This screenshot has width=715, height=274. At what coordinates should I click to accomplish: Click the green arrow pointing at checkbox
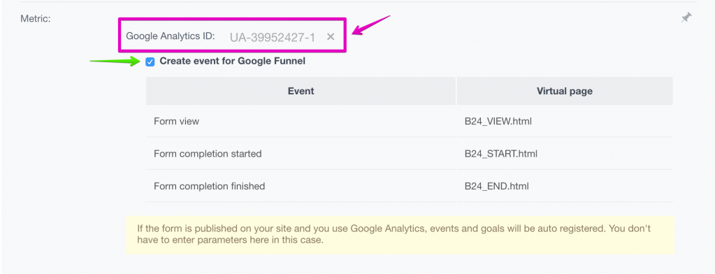point(116,61)
